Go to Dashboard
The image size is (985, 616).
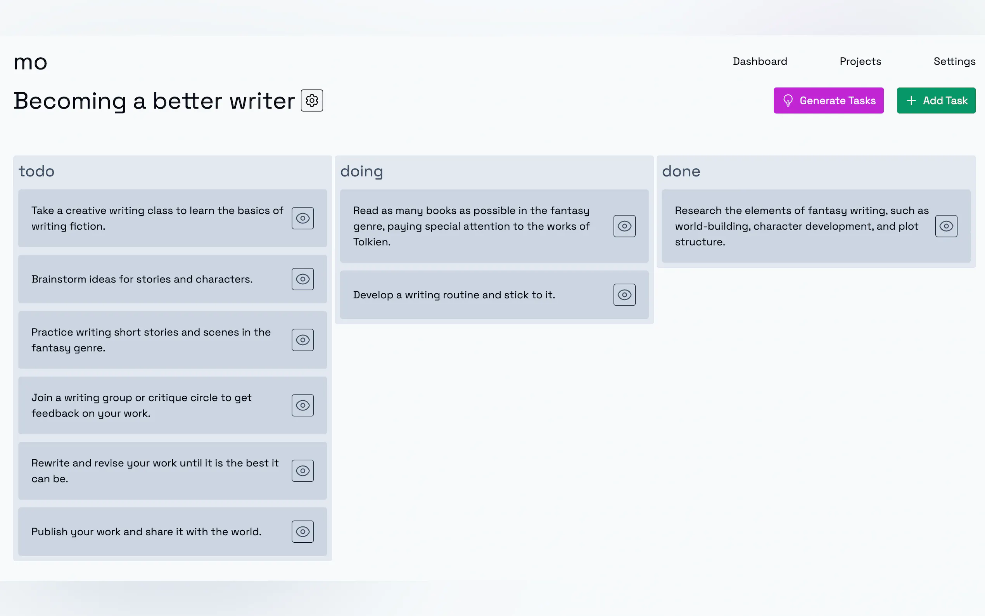point(760,61)
